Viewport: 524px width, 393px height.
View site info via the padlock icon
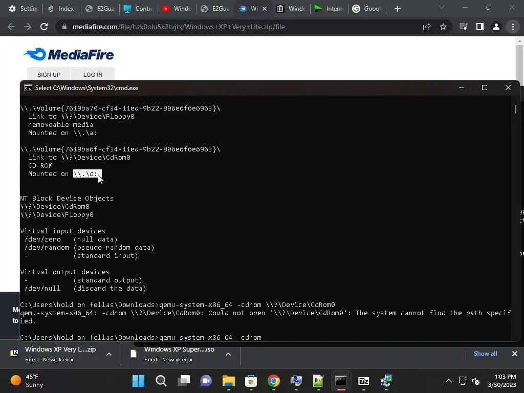pos(64,27)
